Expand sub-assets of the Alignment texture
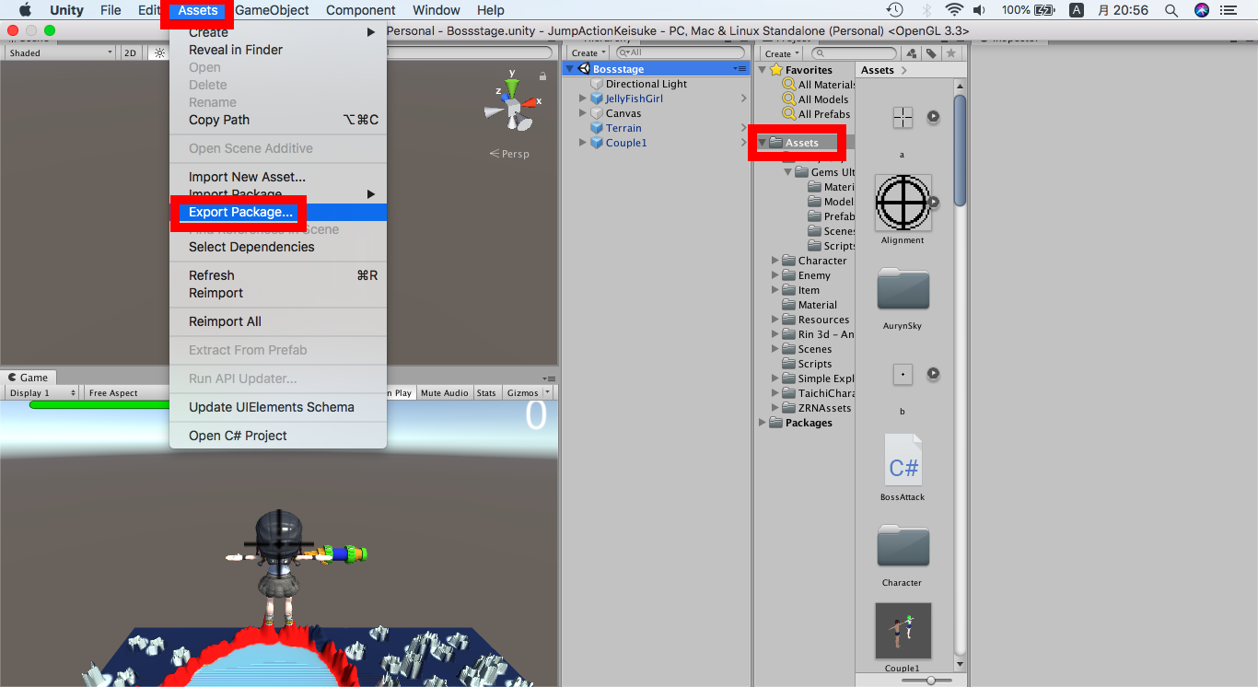The width and height of the screenshot is (1258, 687). point(933,202)
